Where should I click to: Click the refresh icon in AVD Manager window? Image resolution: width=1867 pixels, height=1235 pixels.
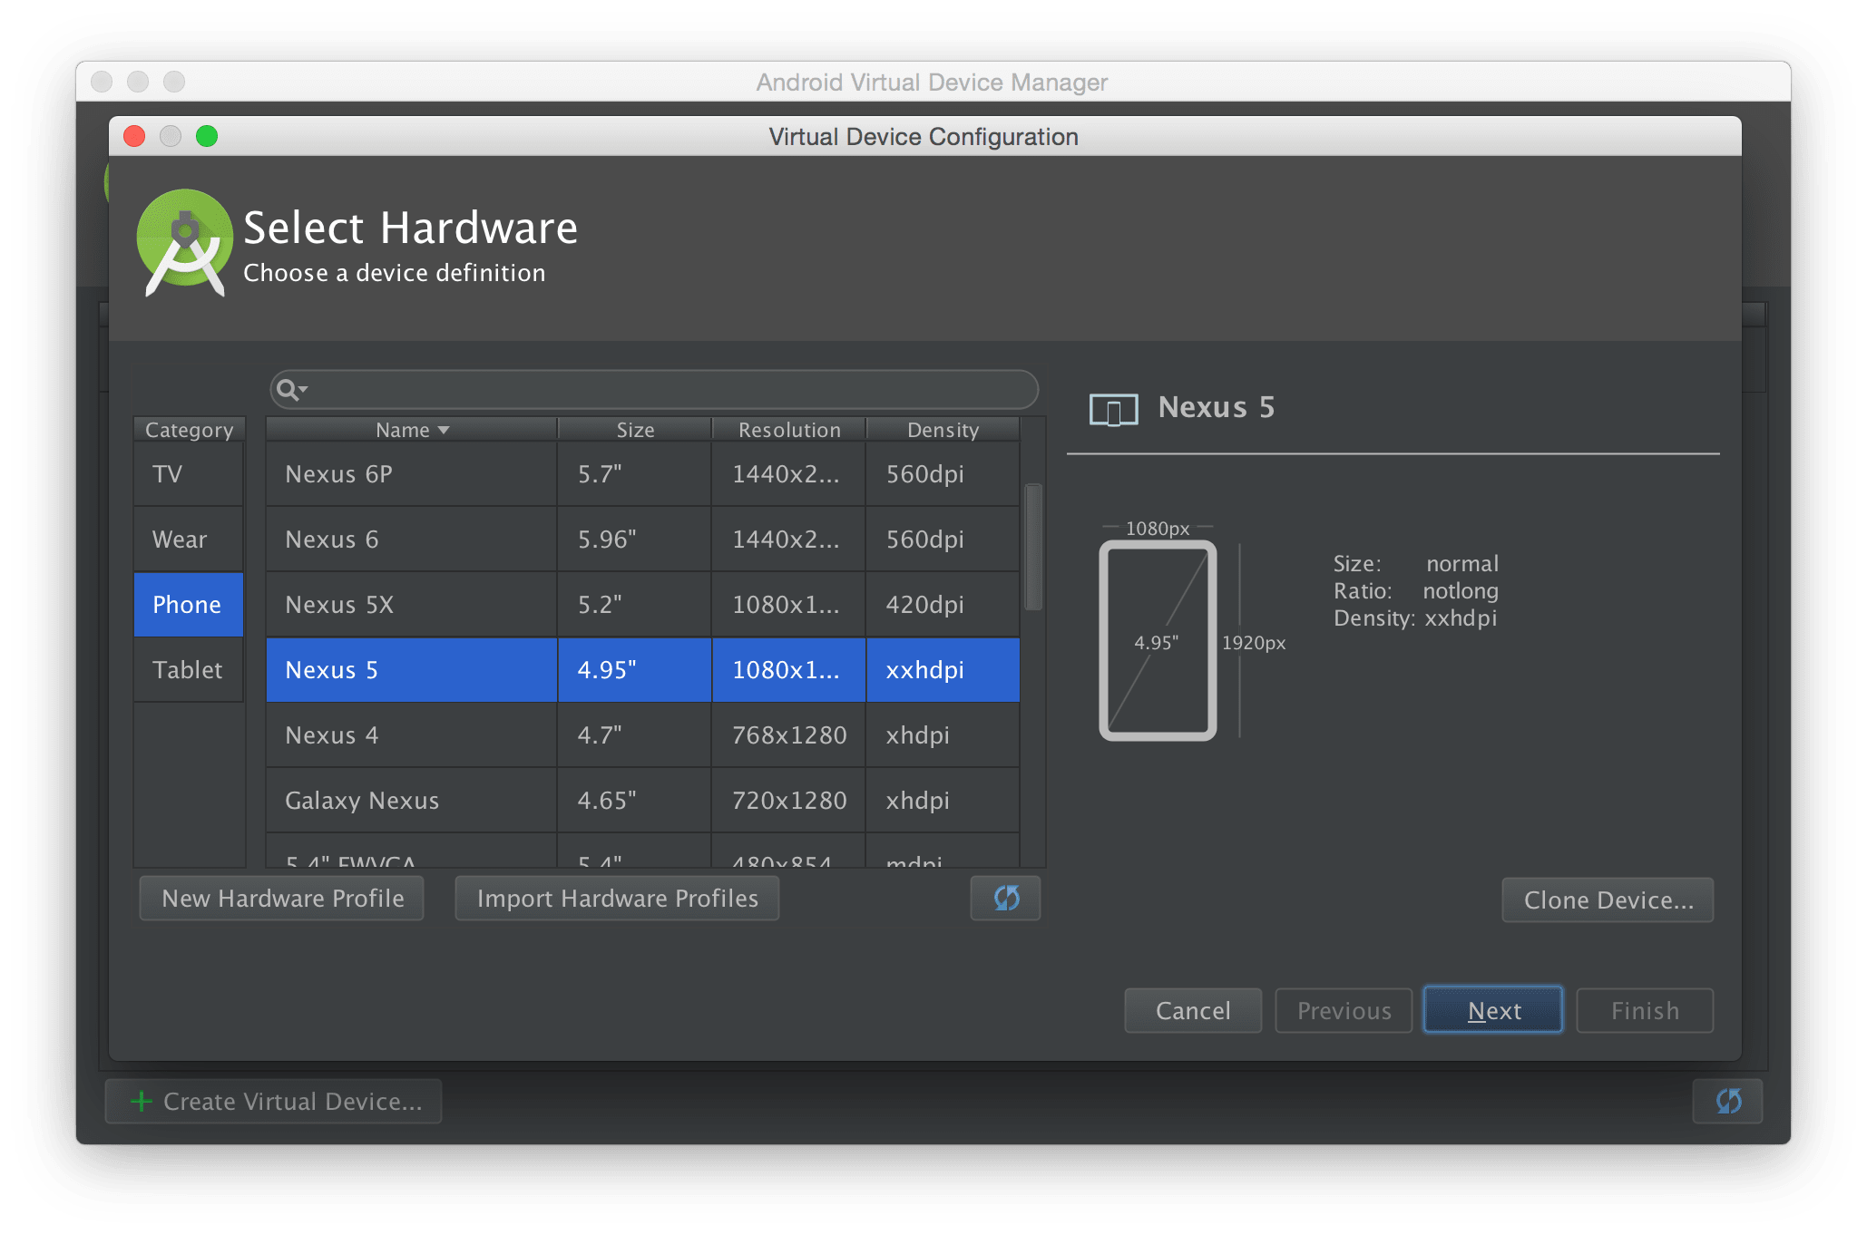click(1727, 1101)
